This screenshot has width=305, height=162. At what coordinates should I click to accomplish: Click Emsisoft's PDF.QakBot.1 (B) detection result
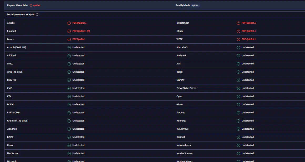81,31
